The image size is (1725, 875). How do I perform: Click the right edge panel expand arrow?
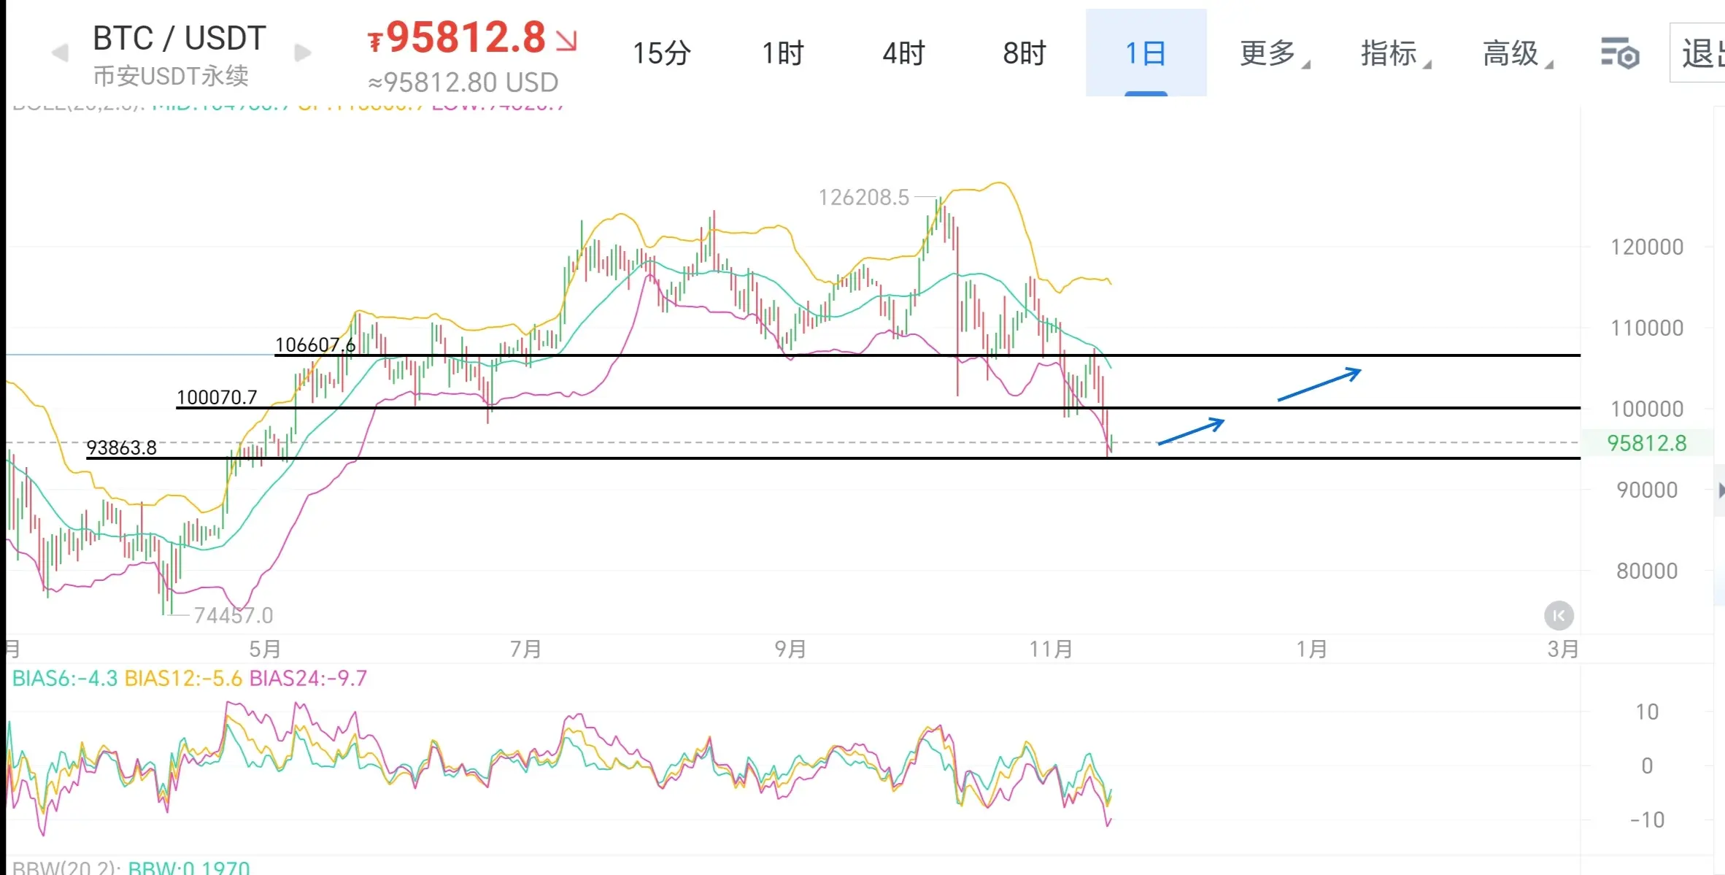tap(1720, 490)
